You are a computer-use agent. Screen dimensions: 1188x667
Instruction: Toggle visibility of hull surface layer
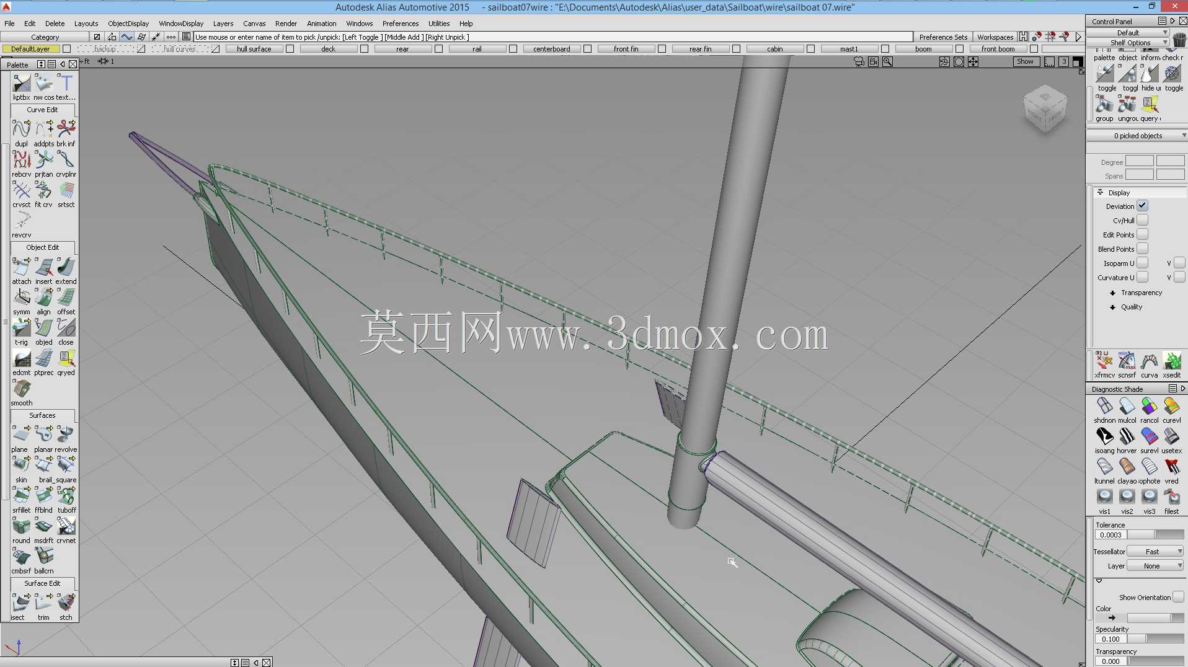(290, 49)
